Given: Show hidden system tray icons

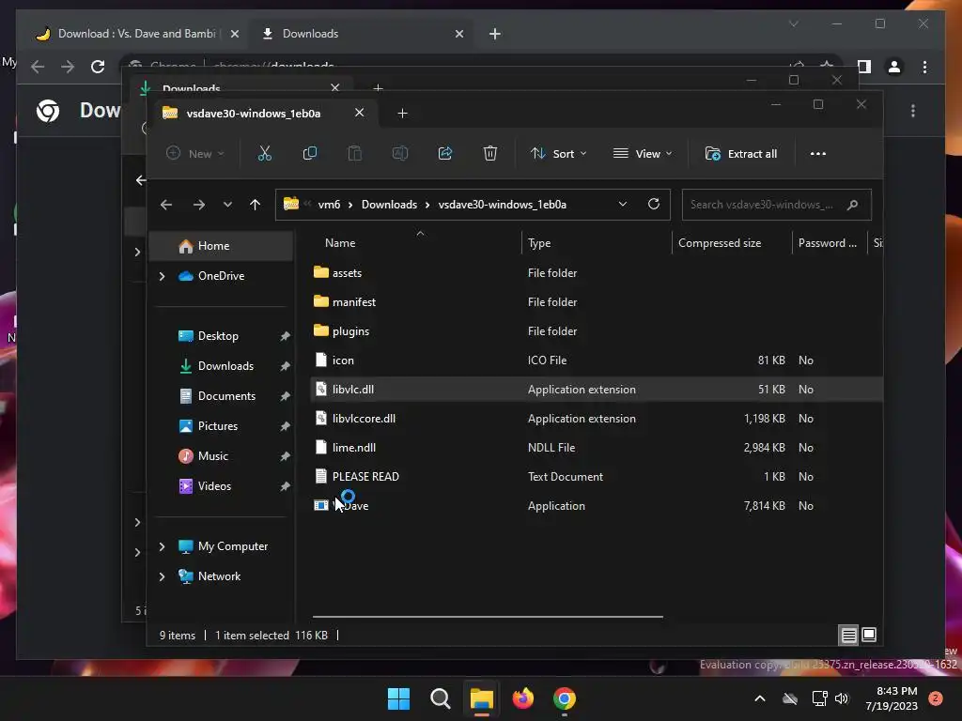Looking at the screenshot, I should (x=759, y=698).
